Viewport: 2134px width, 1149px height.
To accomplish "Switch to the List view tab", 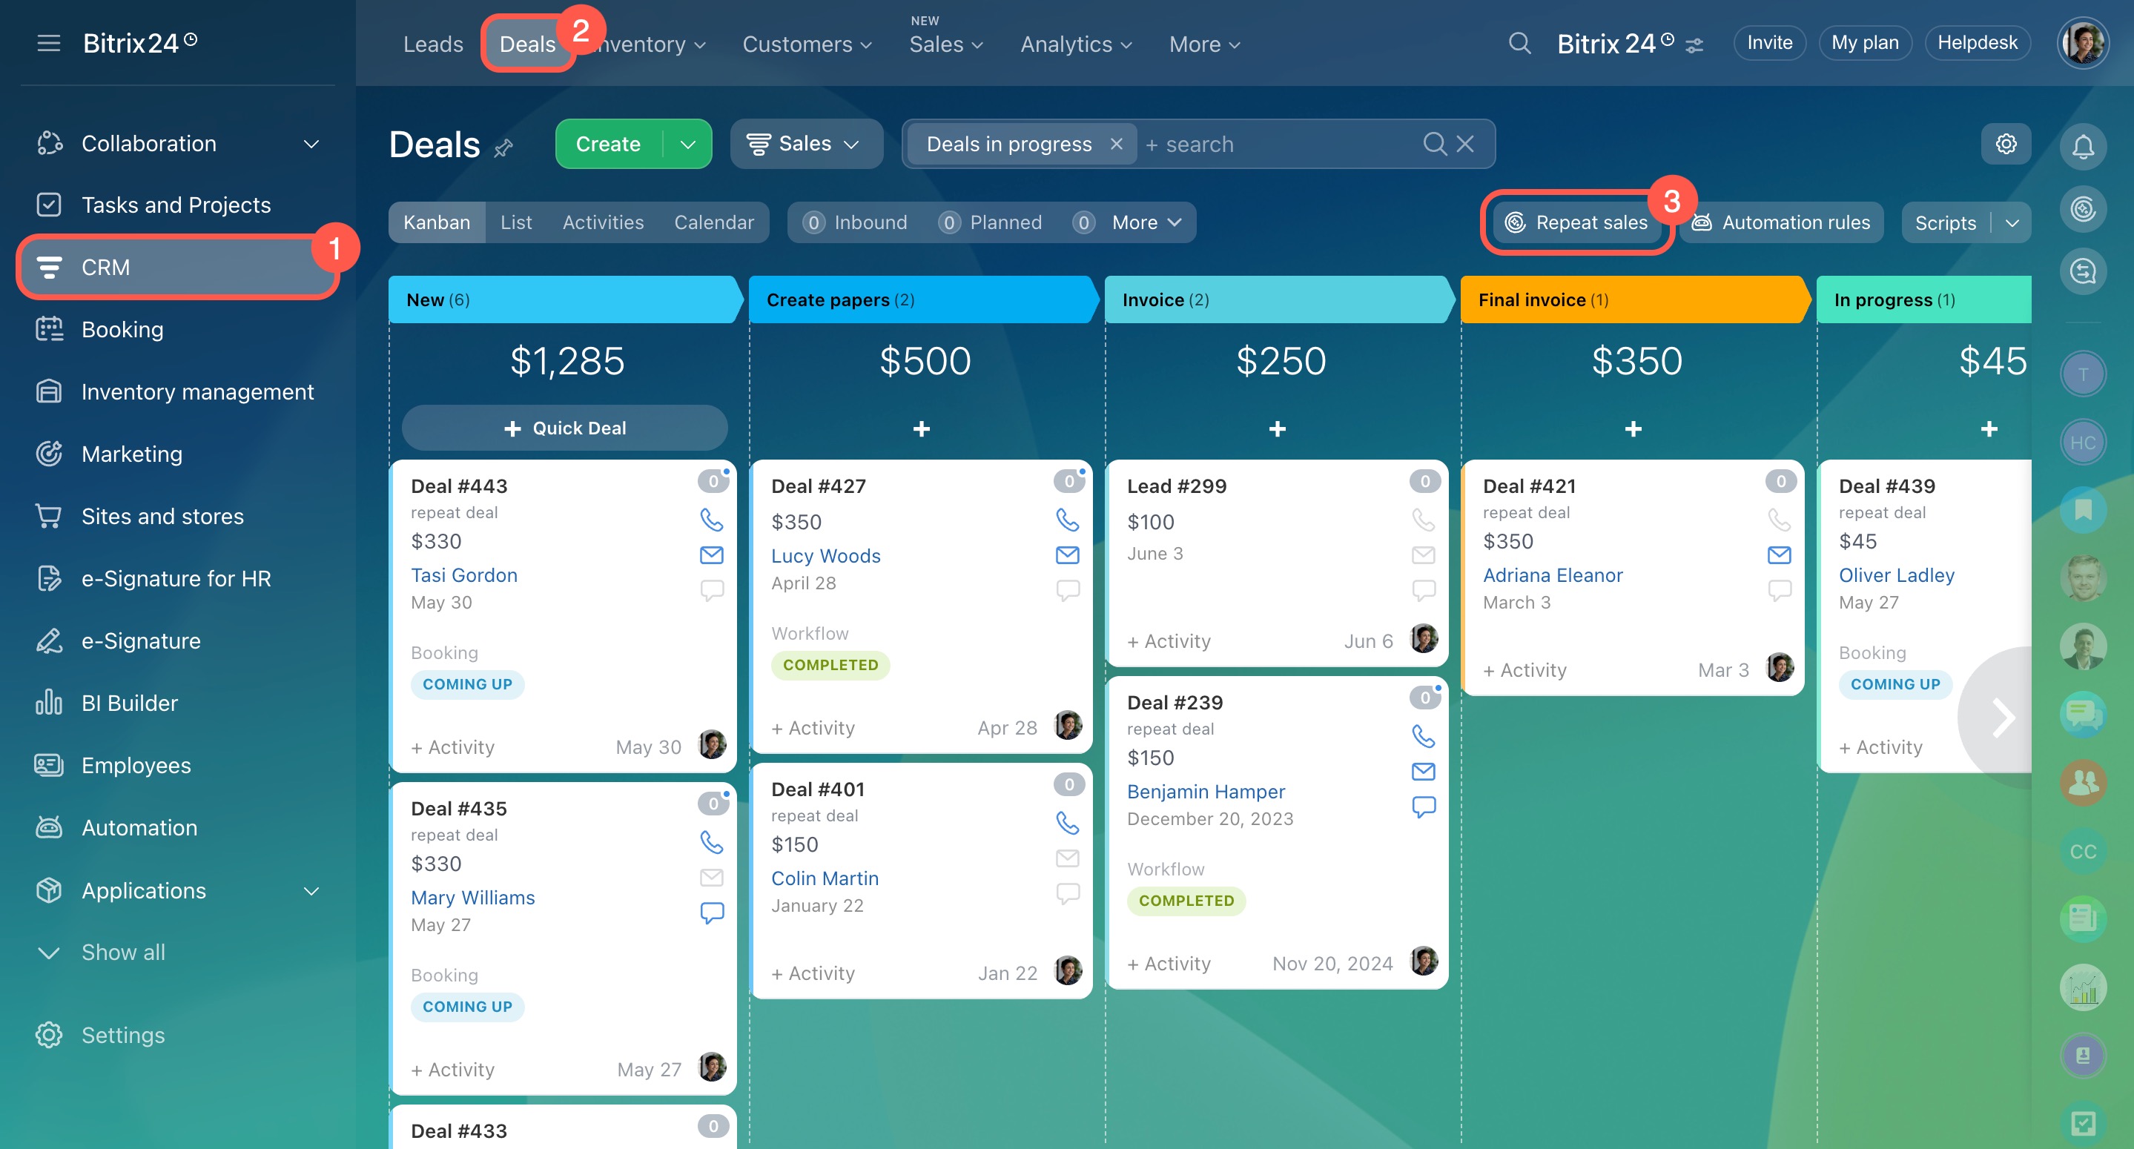I will [515, 222].
